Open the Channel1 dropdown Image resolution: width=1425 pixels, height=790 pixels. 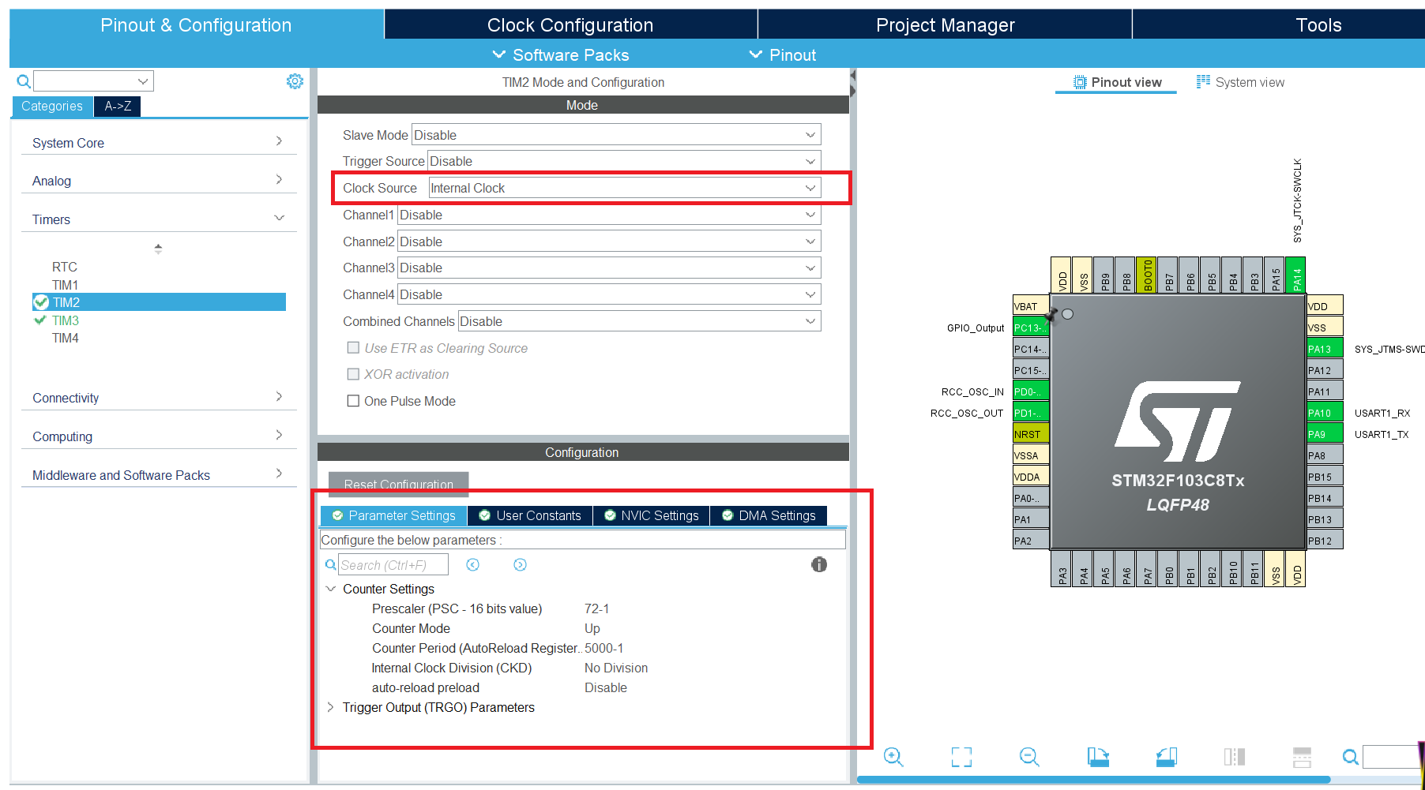tap(609, 215)
